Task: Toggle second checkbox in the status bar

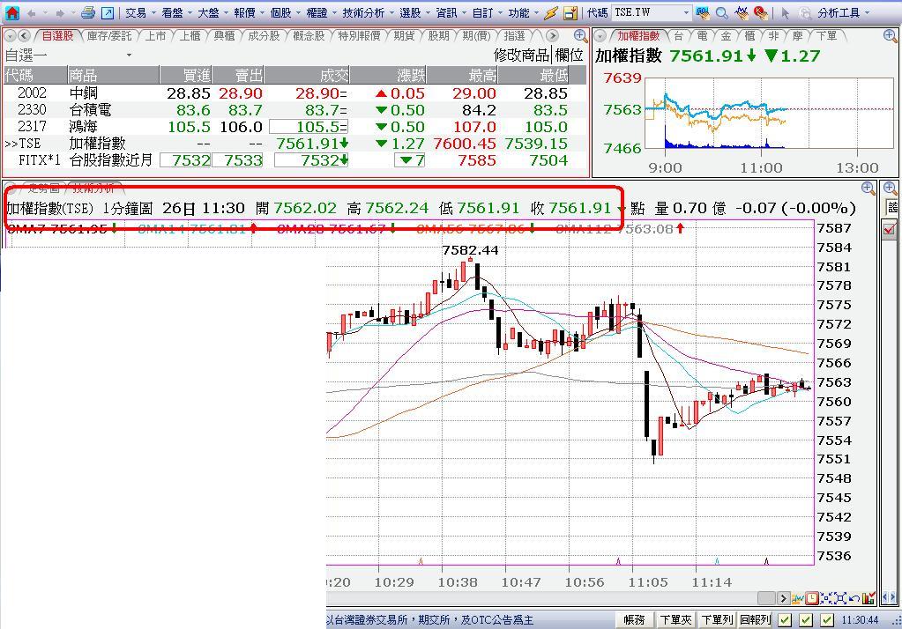Action: point(806,620)
